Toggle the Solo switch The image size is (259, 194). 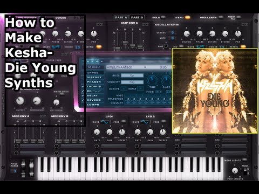click(163, 17)
